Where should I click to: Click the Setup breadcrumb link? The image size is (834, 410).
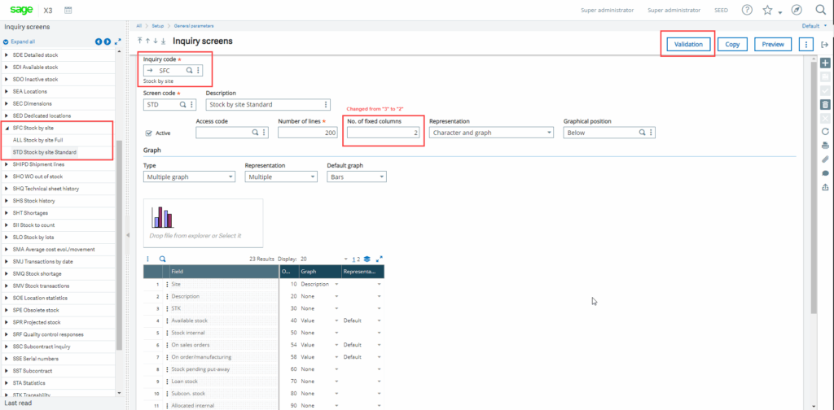point(156,25)
